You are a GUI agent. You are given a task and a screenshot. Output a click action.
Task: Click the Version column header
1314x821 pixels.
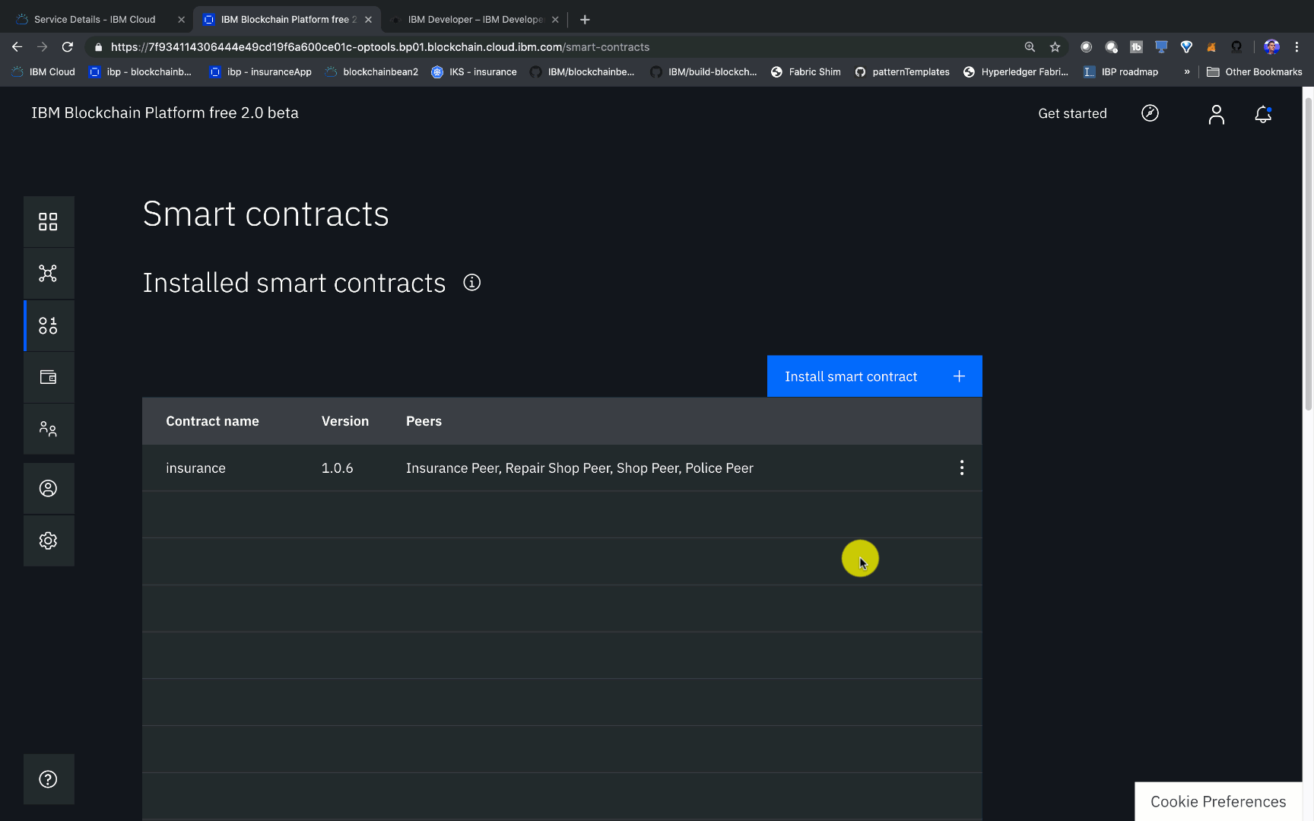coord(345,421)
